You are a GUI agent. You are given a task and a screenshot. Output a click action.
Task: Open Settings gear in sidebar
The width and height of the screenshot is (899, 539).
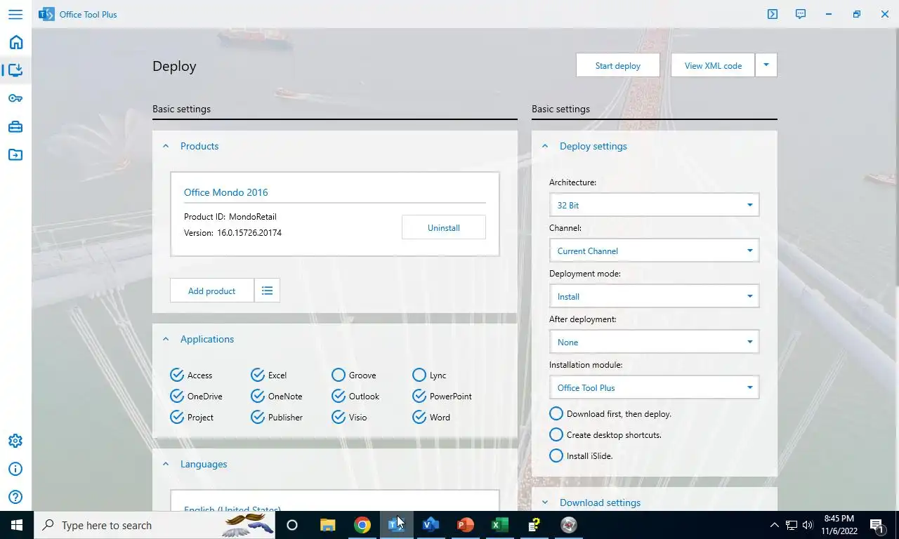[15, 441]
